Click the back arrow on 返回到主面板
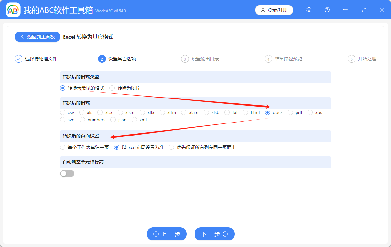 pyautogui.click(x=22, y=37)
